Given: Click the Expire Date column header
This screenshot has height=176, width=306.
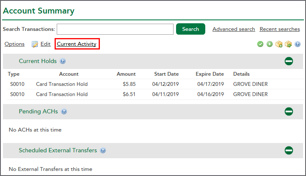Looking at the screenshot, I should [210, 74].
